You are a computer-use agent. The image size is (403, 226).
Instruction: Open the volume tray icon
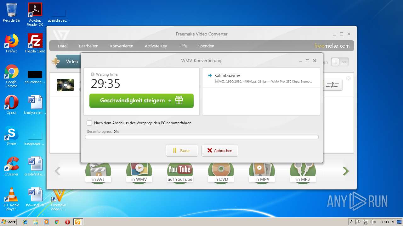373,222
